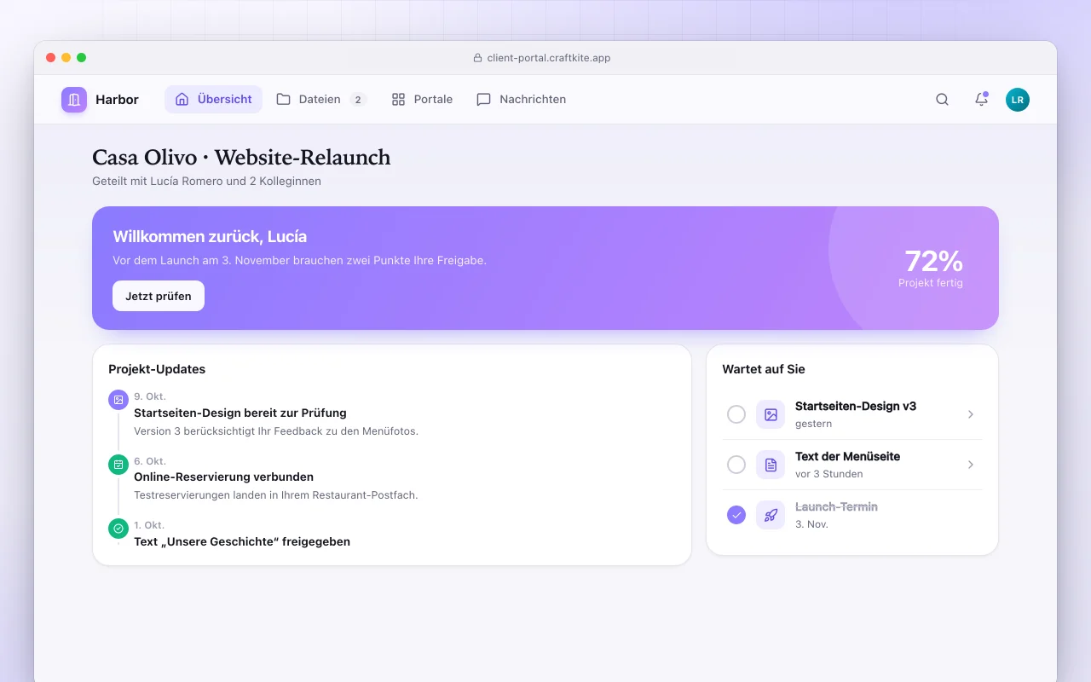Click the Dateien count badge showing 2
1091x682 pixels.
point(358,100)
